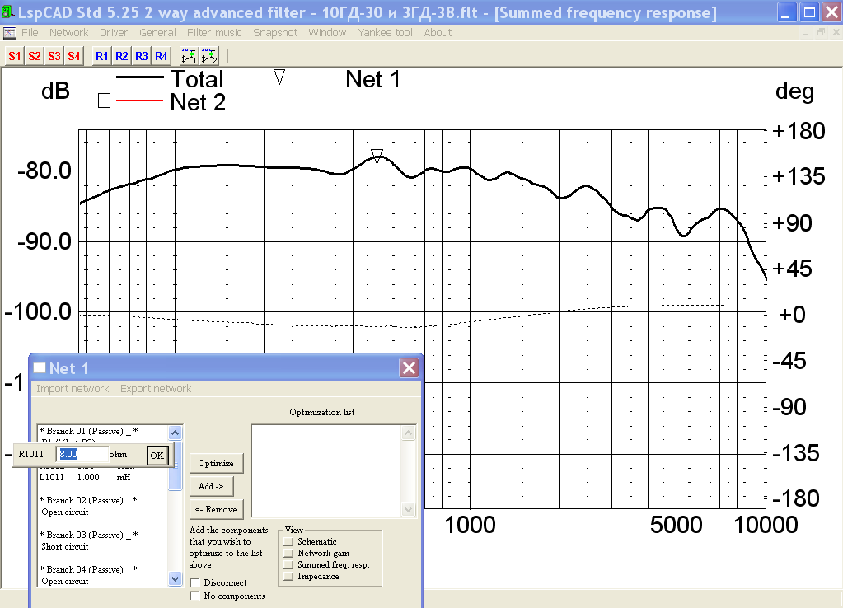Open the General menu

pyautogui.click(x=157, y=33)
